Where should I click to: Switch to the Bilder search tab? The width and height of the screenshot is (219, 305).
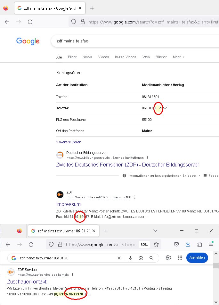point(72,57)
